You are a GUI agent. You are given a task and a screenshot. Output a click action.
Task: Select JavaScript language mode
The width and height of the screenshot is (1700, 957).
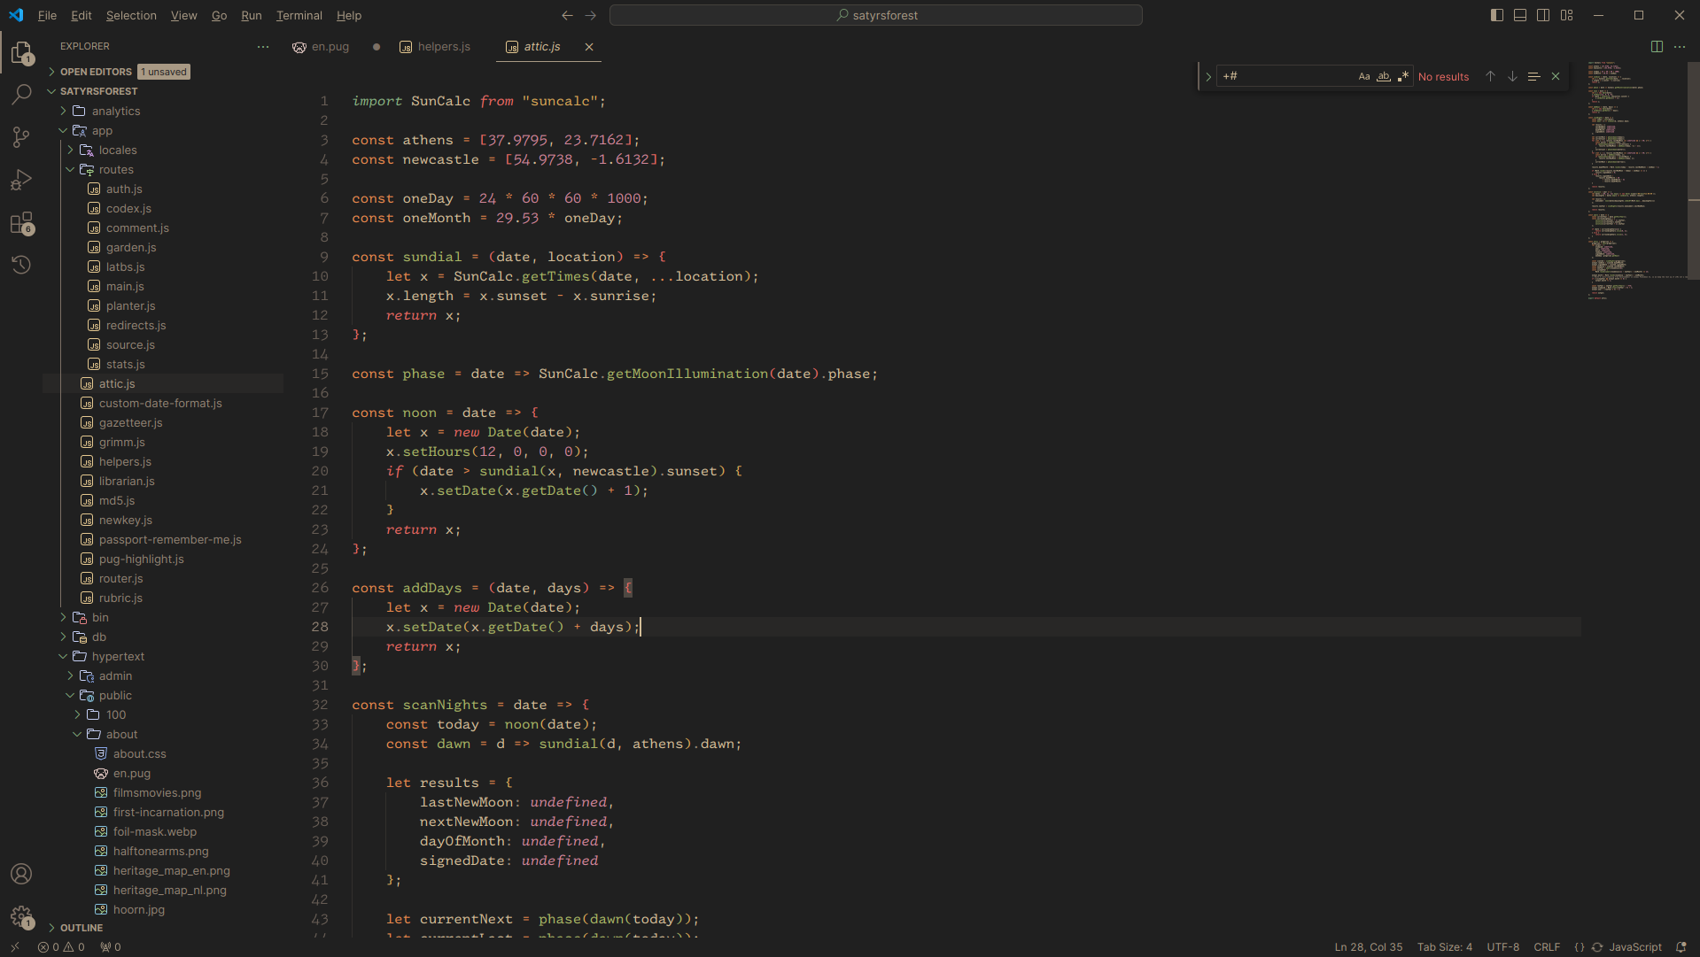click(x=1634, y=946)
